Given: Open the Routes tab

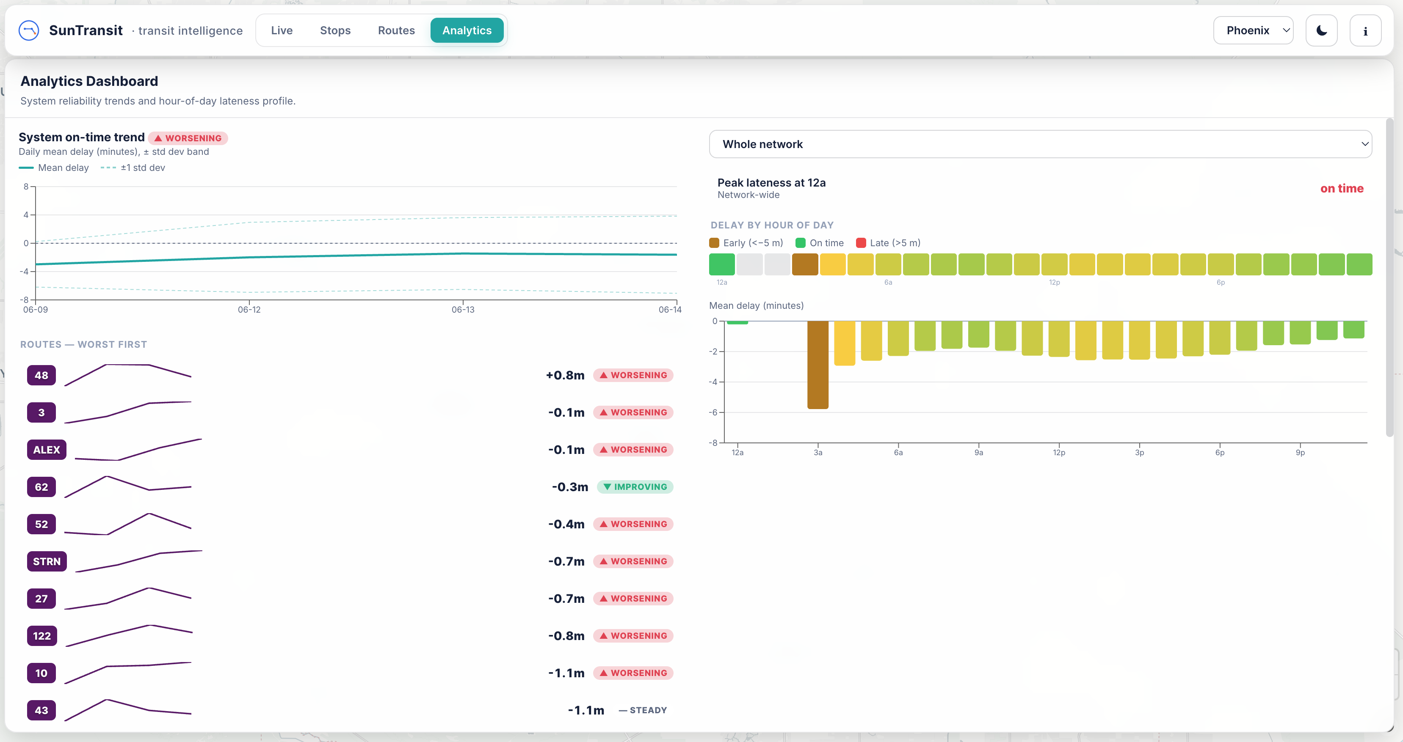Looking at the screenshot, I should click(x=396, y=30).
